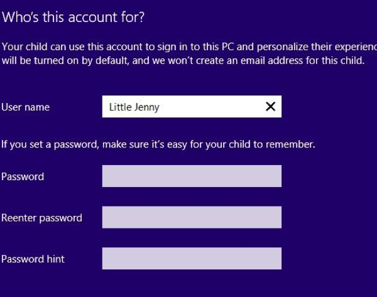Select the Reenter password field

pos(192,217)
